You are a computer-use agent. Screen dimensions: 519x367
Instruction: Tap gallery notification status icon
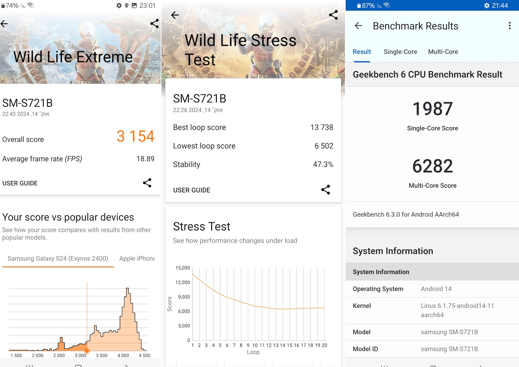pos(134,5)
